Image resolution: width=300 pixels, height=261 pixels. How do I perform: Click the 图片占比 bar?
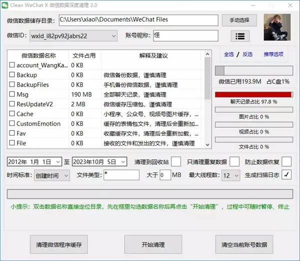click(x=254, y=109)
